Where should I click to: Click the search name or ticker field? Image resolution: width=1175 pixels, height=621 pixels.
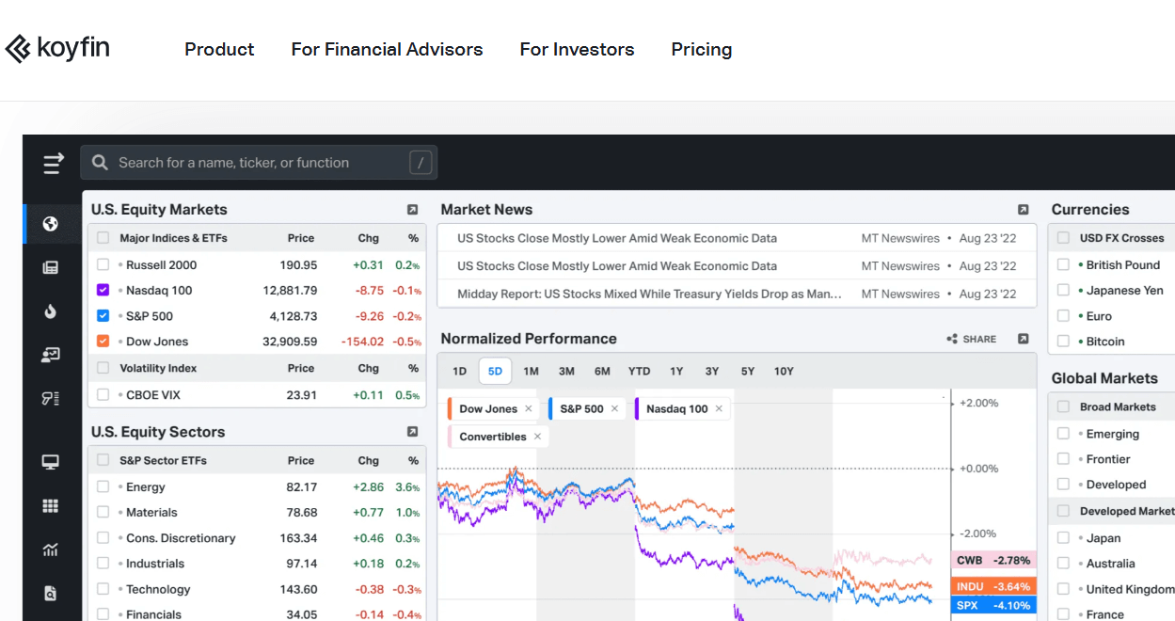(259, 163)
